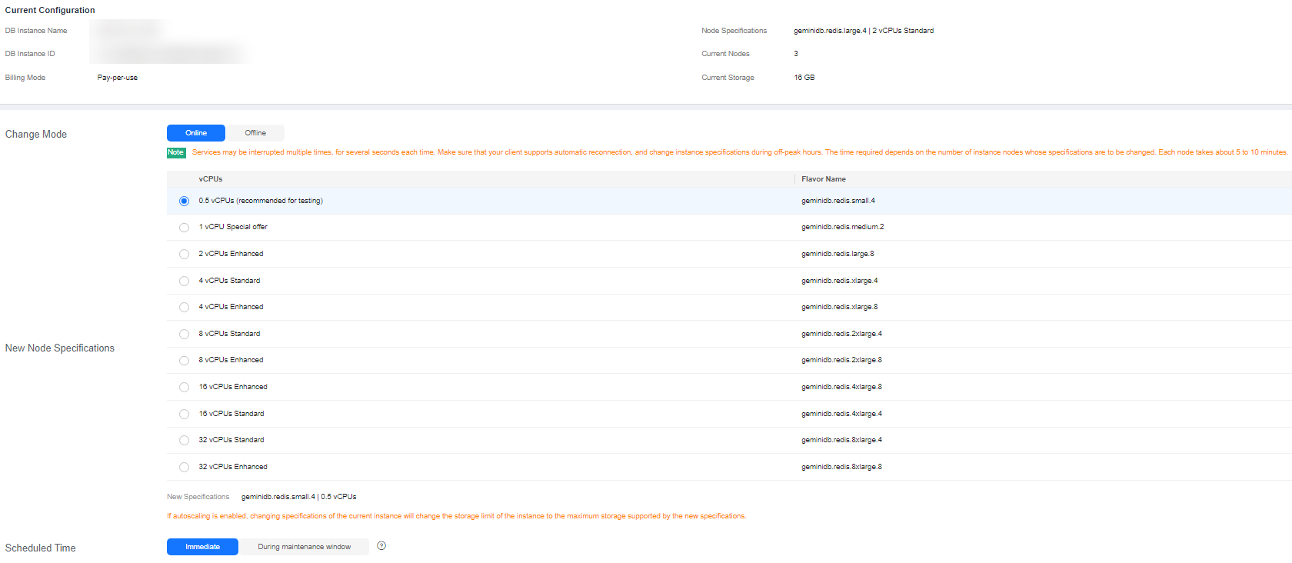1292x563 pixels.
Task: Click the 8 vCPUs Enhanced label
Action: 231,360
